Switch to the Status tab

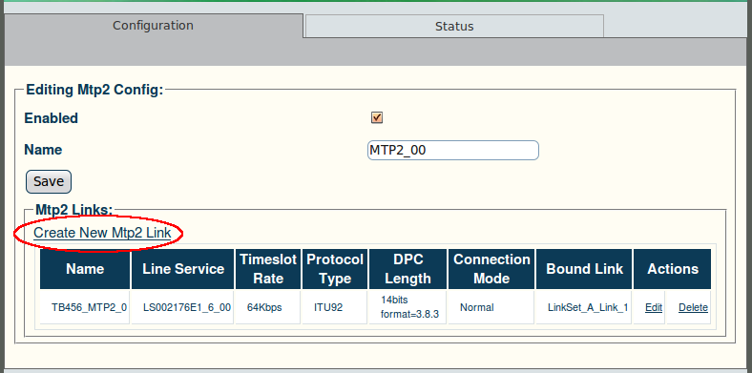click(x=454, y=27)
